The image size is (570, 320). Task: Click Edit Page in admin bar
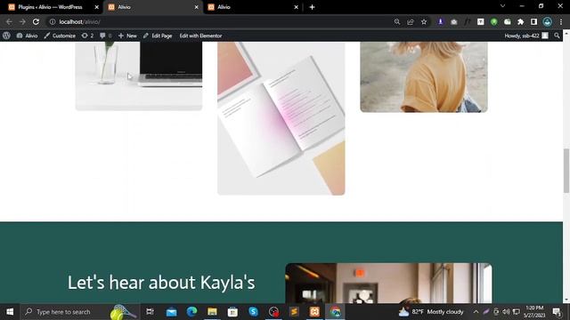coord(158,36)
